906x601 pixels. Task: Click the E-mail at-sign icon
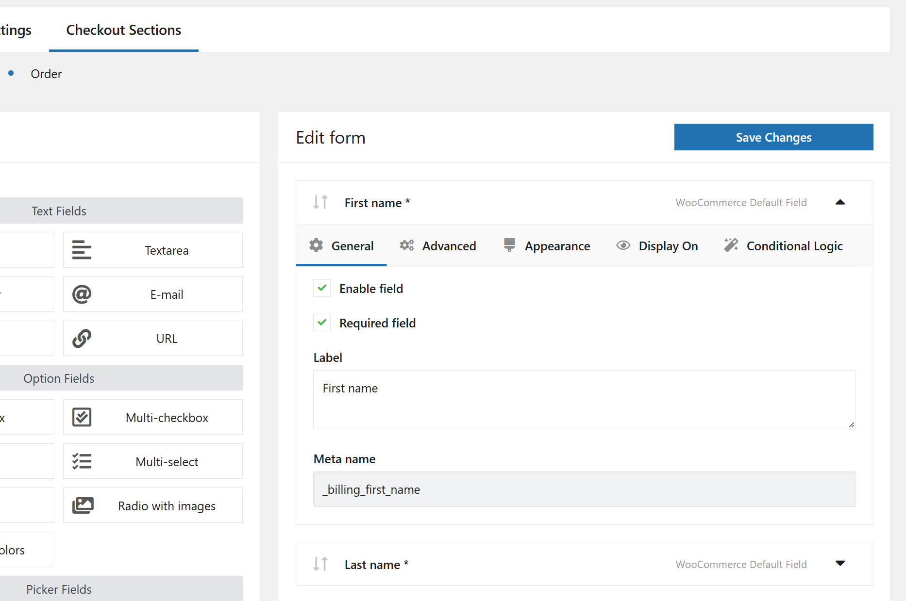coord(82,294)
